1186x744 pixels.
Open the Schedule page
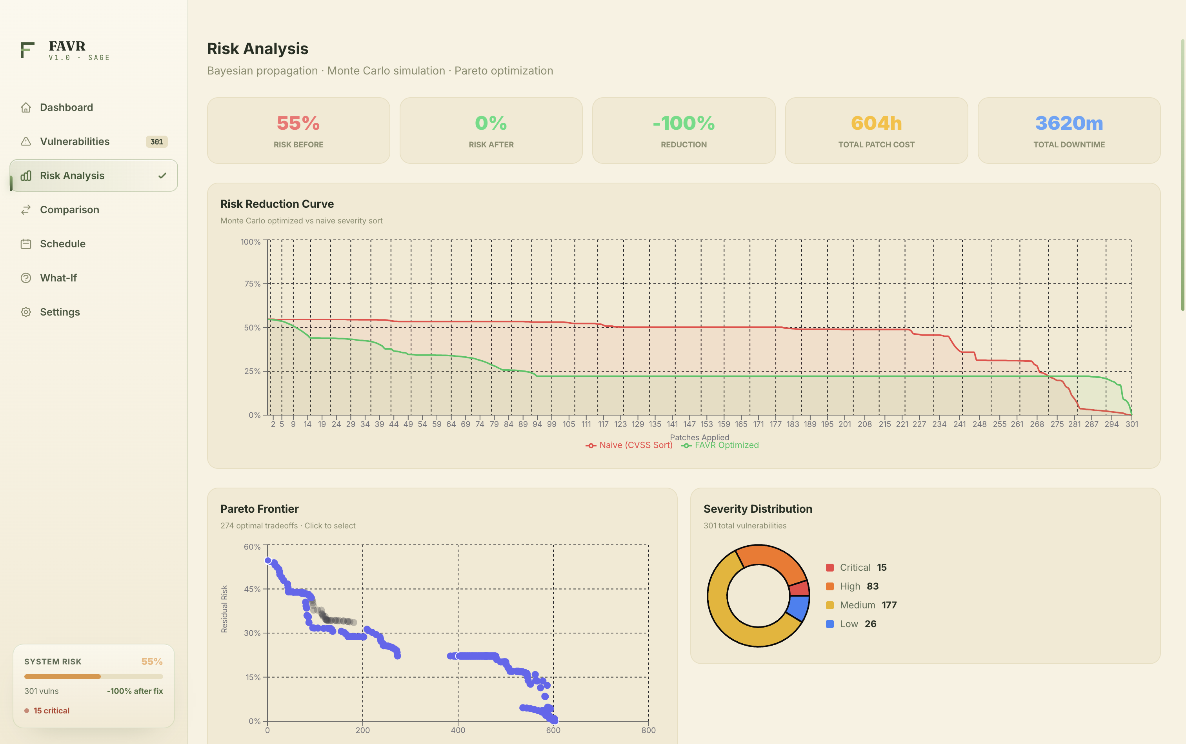click(62, 244)
